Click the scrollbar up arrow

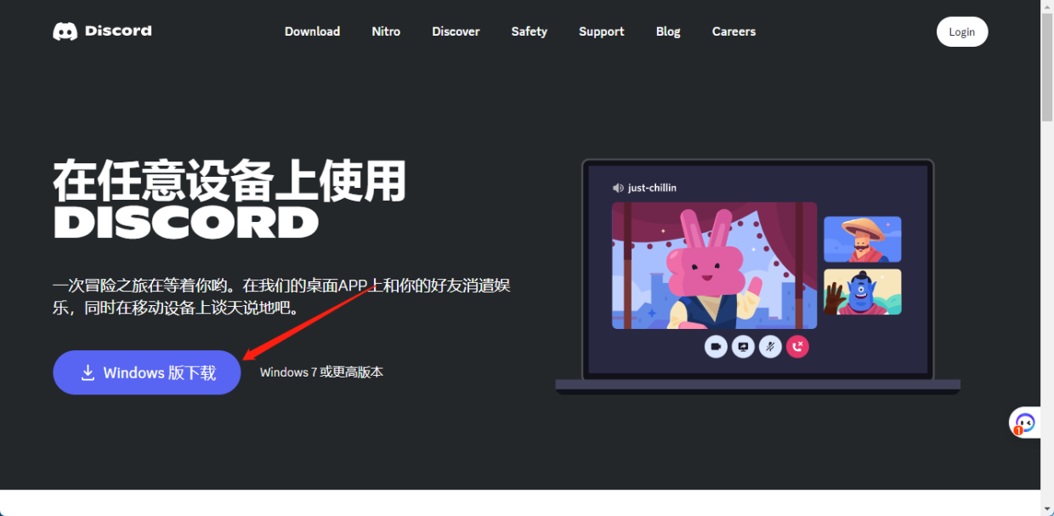1047,7
